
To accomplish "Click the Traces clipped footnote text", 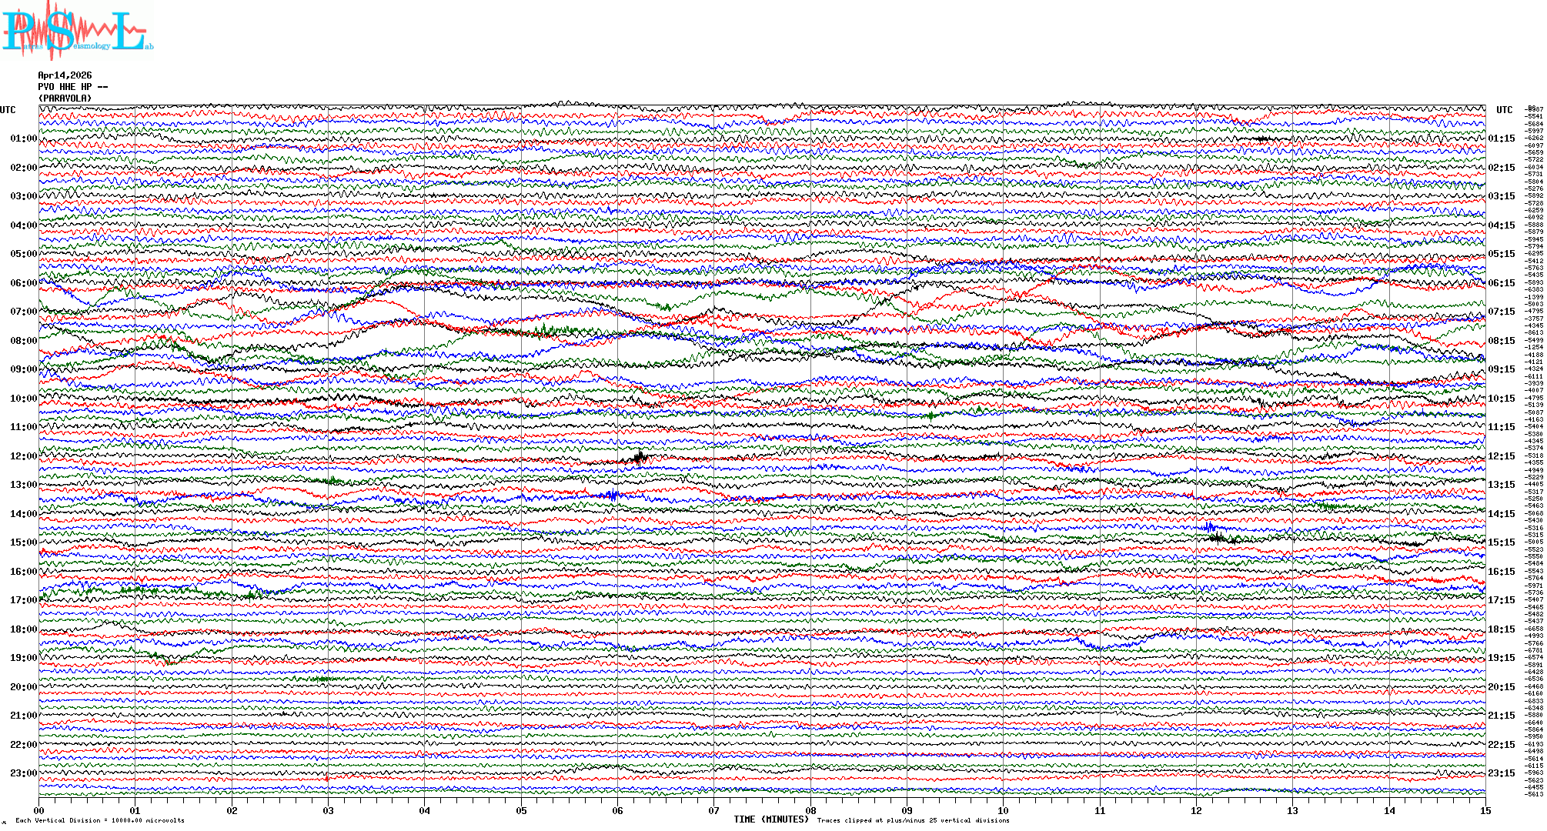I will [913, 820].
